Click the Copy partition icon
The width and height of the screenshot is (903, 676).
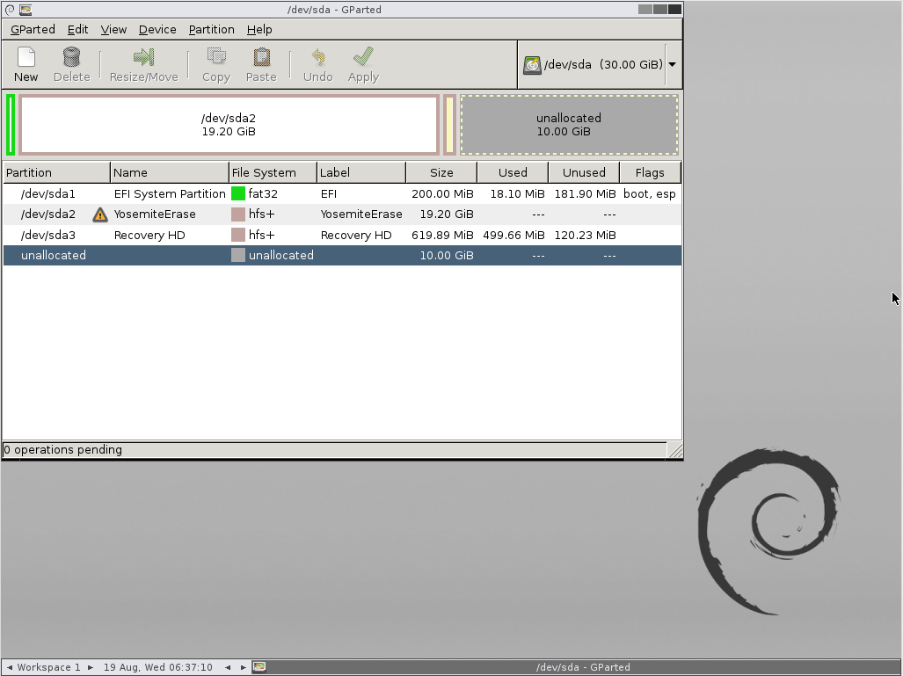(x=215, y=58)
